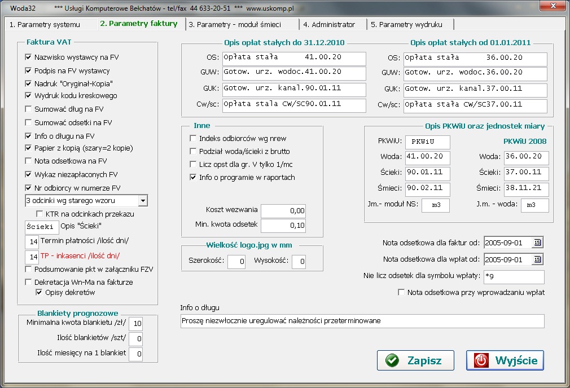Enable "Nota odsetkowa przy wprowadzaniu wpłat"

[x=402, y=292]
